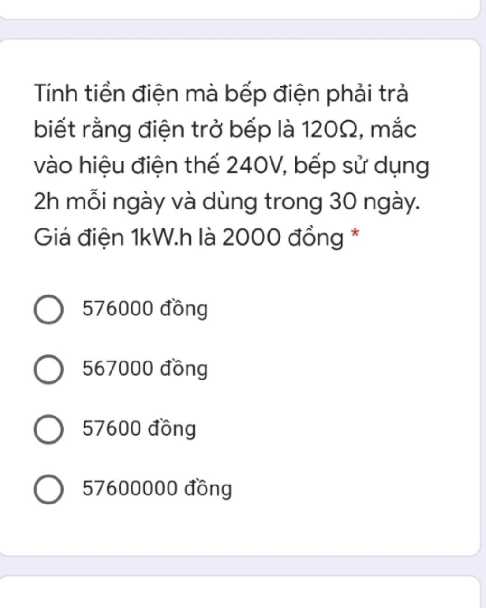Viewport: 486px width, 608px height.
Task: Click the word 'Tính' starting the question
Action: (55, 94)
